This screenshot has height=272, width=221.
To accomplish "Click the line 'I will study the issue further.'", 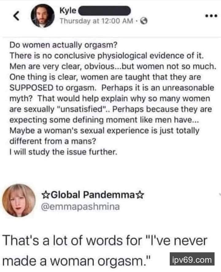I will (64, 152).
